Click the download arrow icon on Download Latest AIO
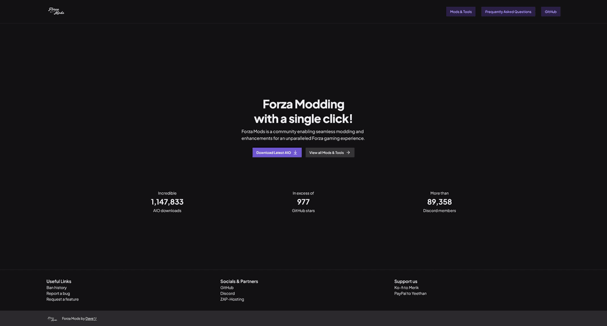This screenshot has width=607, height=326. point(295,152)
